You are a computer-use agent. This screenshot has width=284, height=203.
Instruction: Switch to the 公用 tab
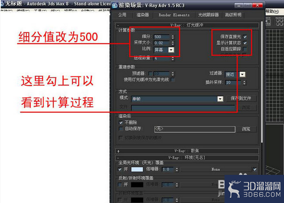pyautogui.click(x=122, y=15)
